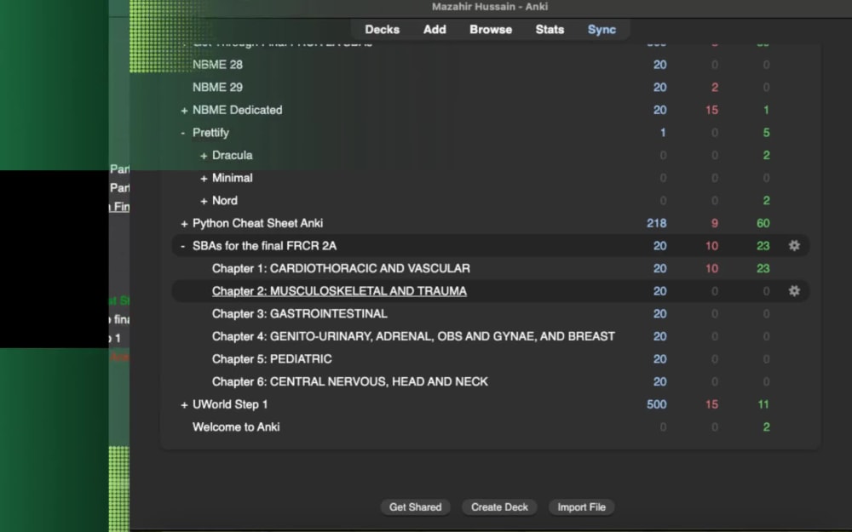
Task: Click review count 2 for Nord
Action: click(x=766, y=201)
